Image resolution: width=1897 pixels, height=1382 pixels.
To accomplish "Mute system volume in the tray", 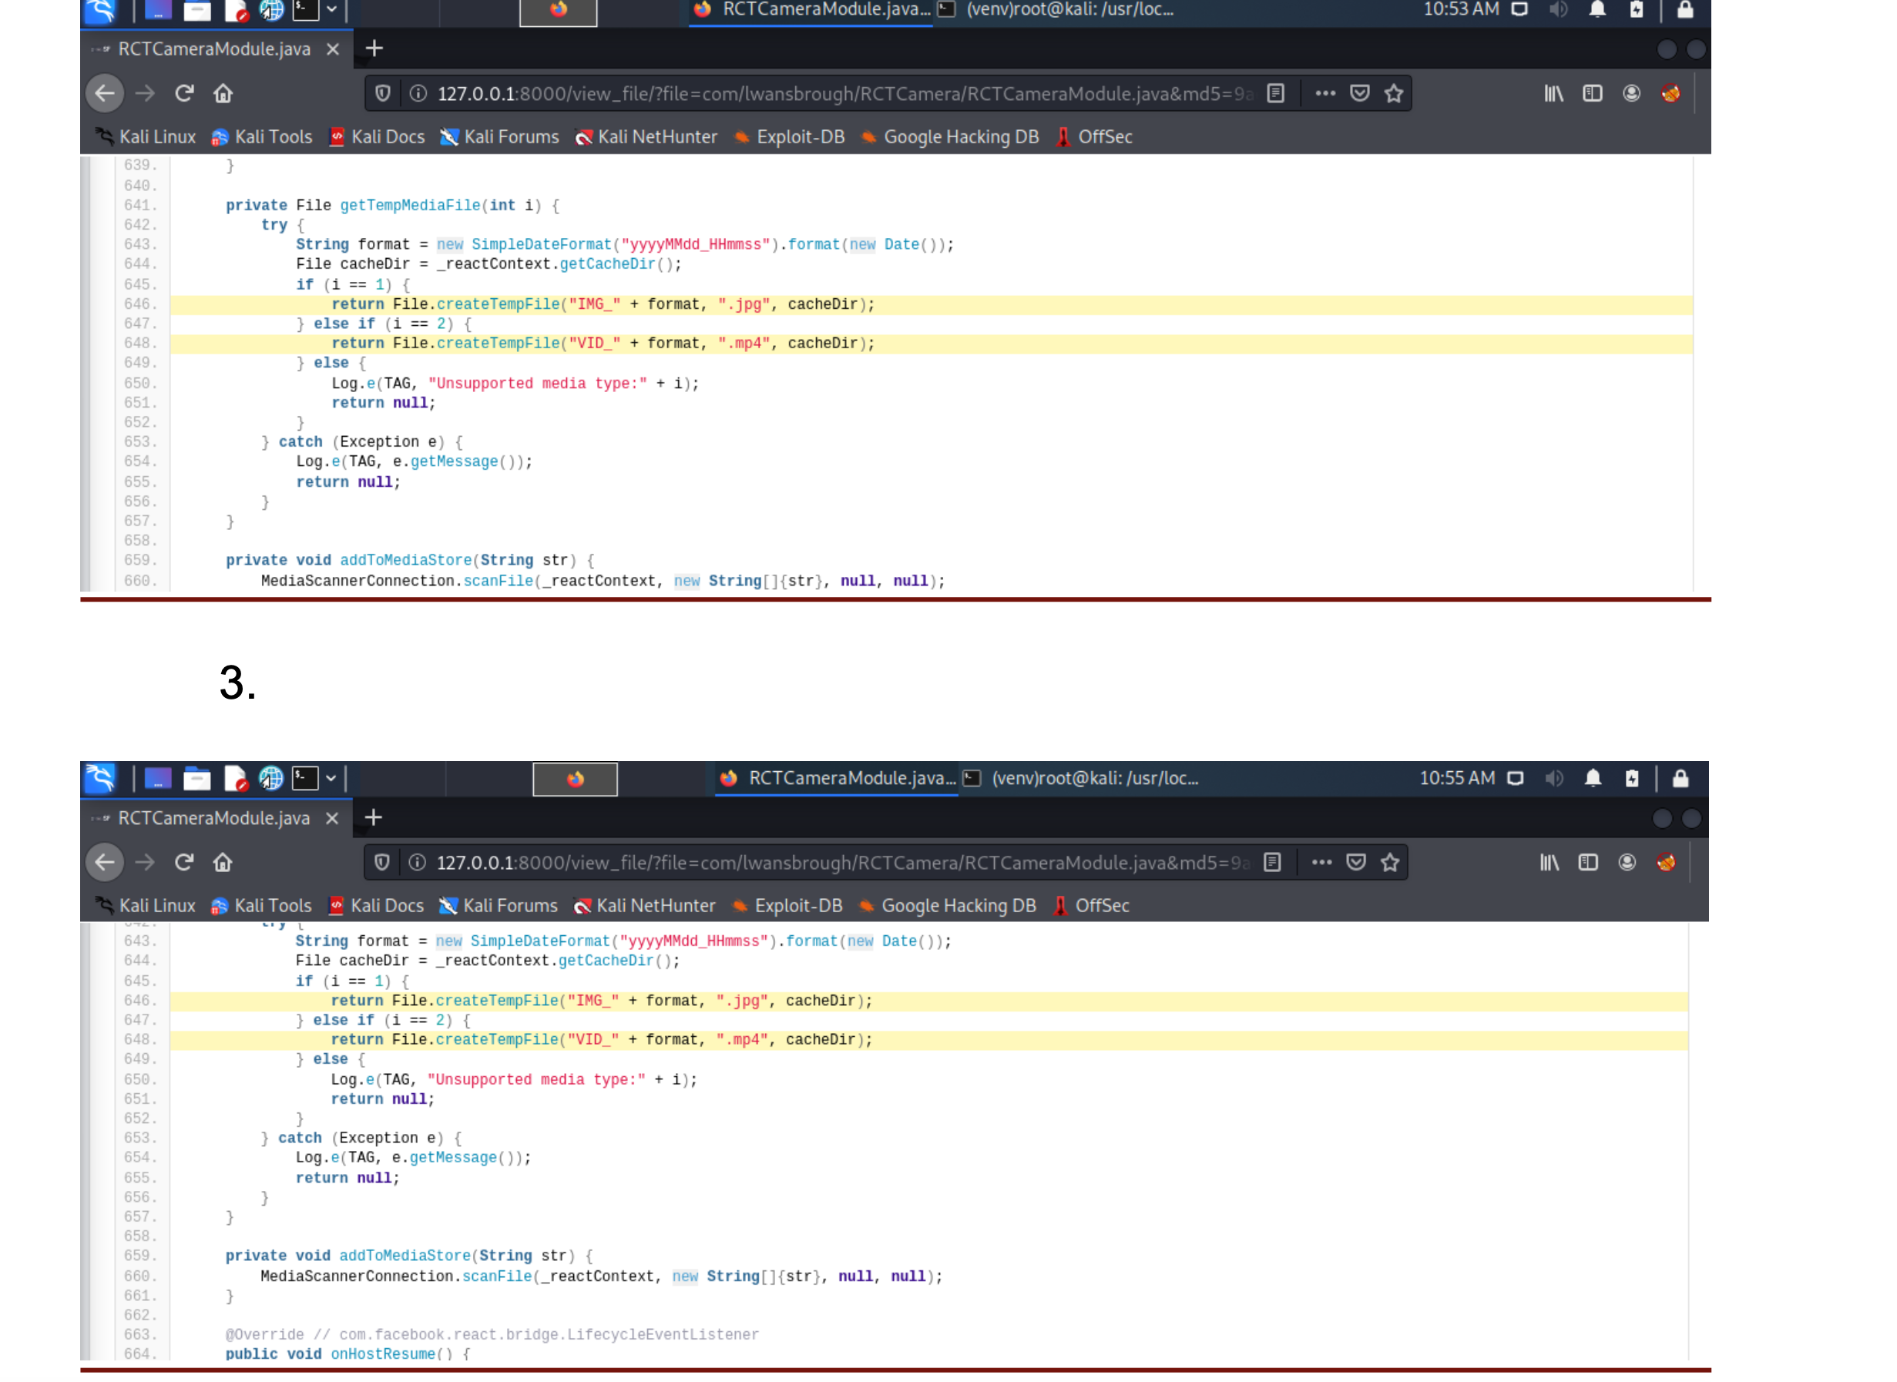I will 1558,11.
